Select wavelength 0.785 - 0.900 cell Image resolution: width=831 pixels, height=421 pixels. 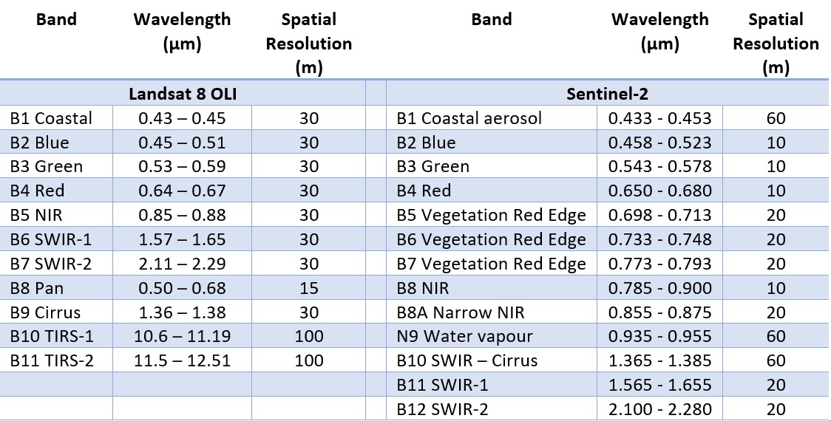(659, 287)
